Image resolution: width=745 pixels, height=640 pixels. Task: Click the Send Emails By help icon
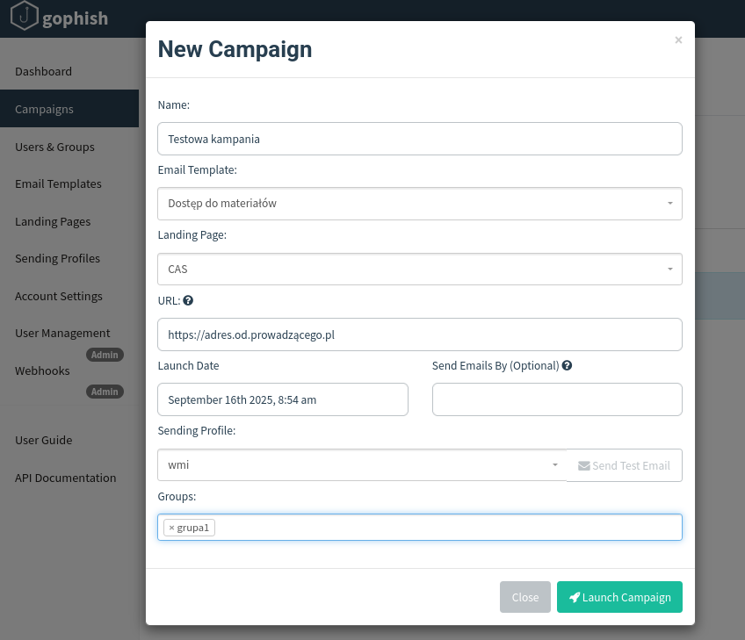[x=567, y=365]
